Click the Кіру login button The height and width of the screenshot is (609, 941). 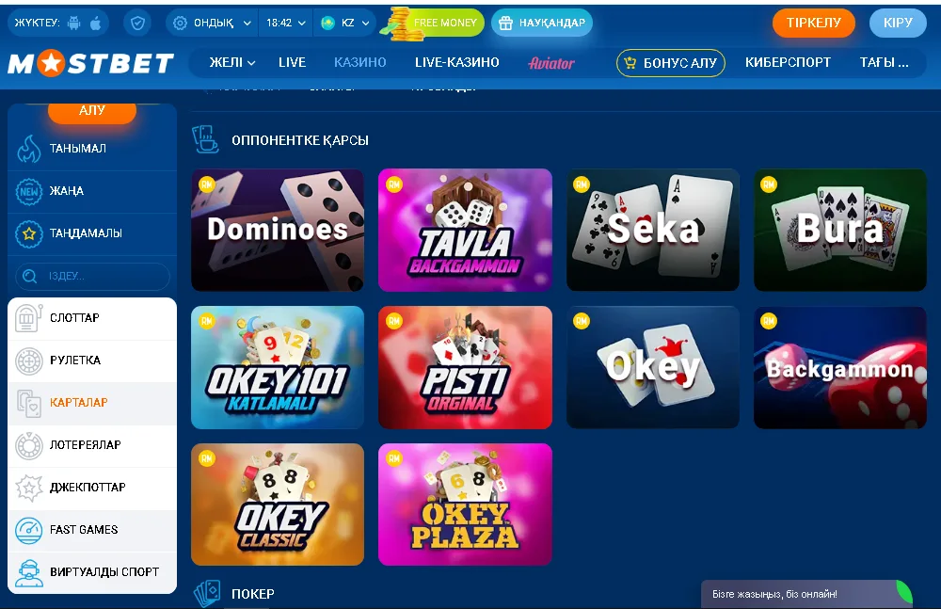click(898, 23)
